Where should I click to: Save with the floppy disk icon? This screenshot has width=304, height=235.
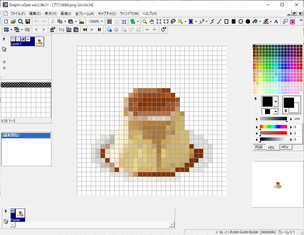point(28,21)
